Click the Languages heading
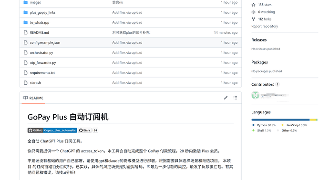329x180 pixels. pos(261,112)
